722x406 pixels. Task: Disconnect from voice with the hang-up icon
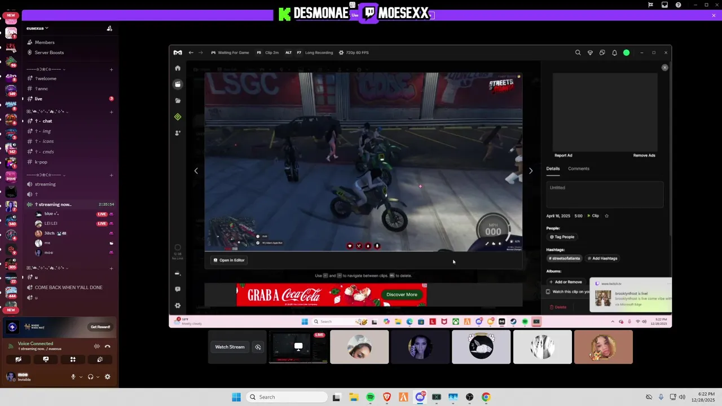tap(108, 346)
